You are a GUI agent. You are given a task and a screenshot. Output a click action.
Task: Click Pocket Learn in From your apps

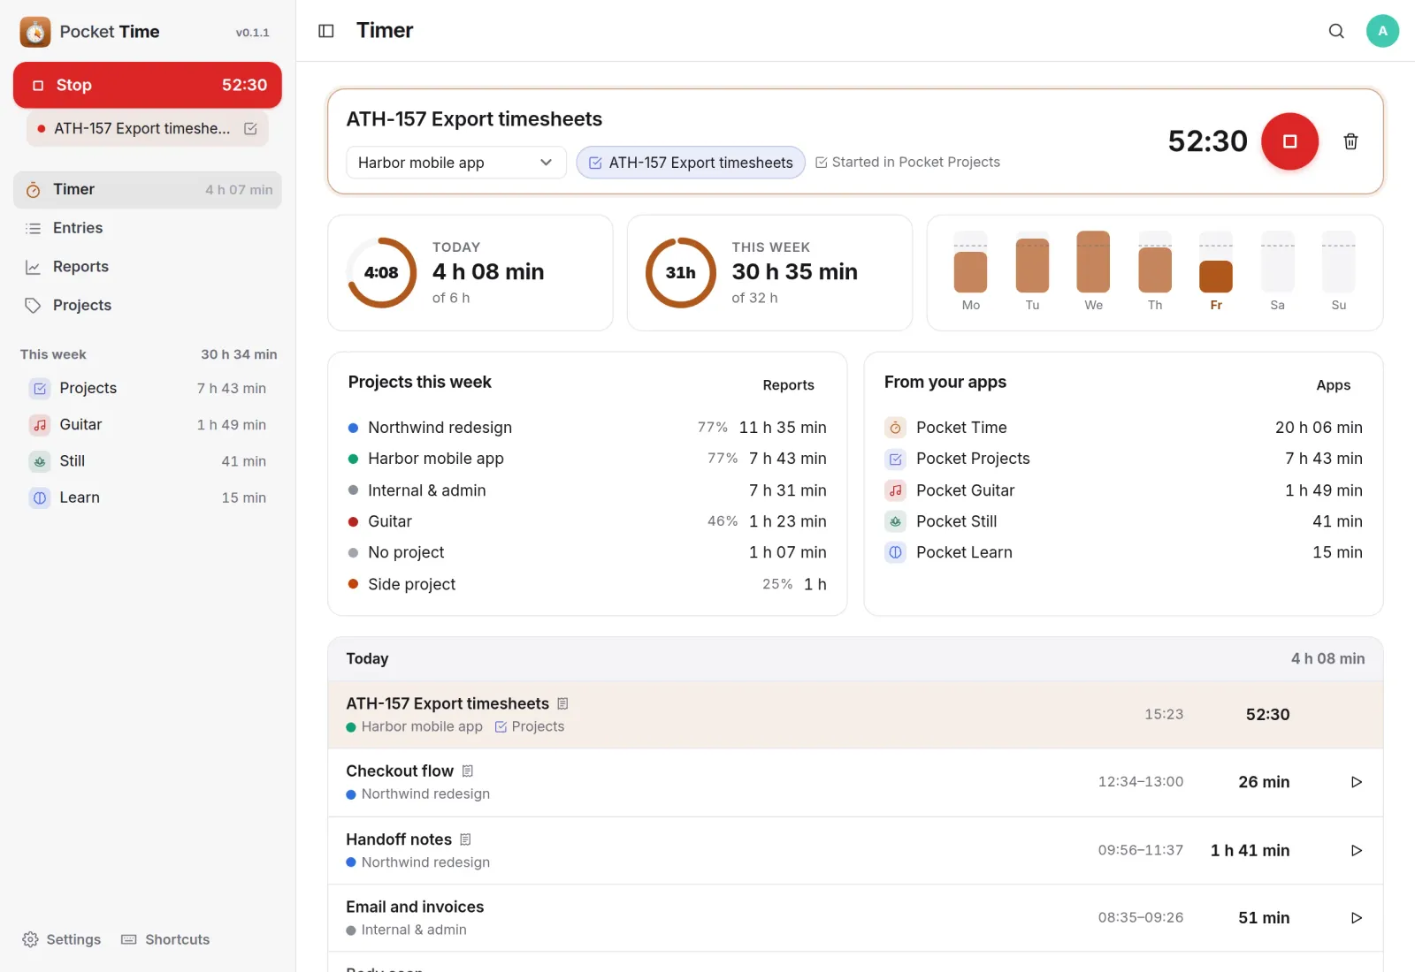coord(1123,552)
